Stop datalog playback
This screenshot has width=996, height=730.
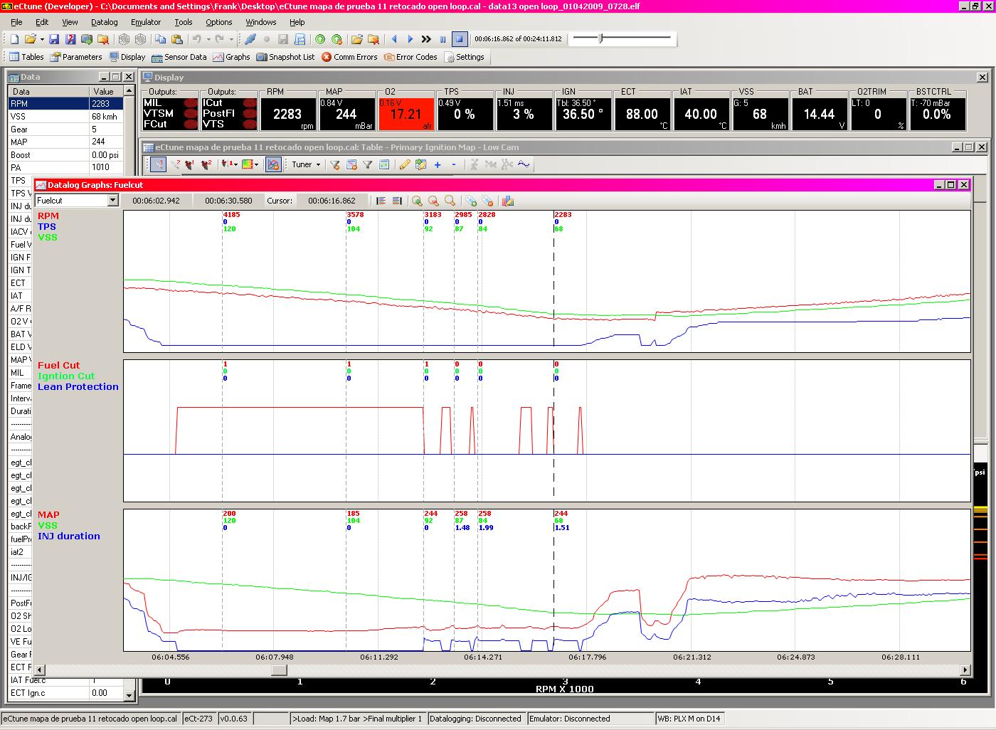[460, 39]
